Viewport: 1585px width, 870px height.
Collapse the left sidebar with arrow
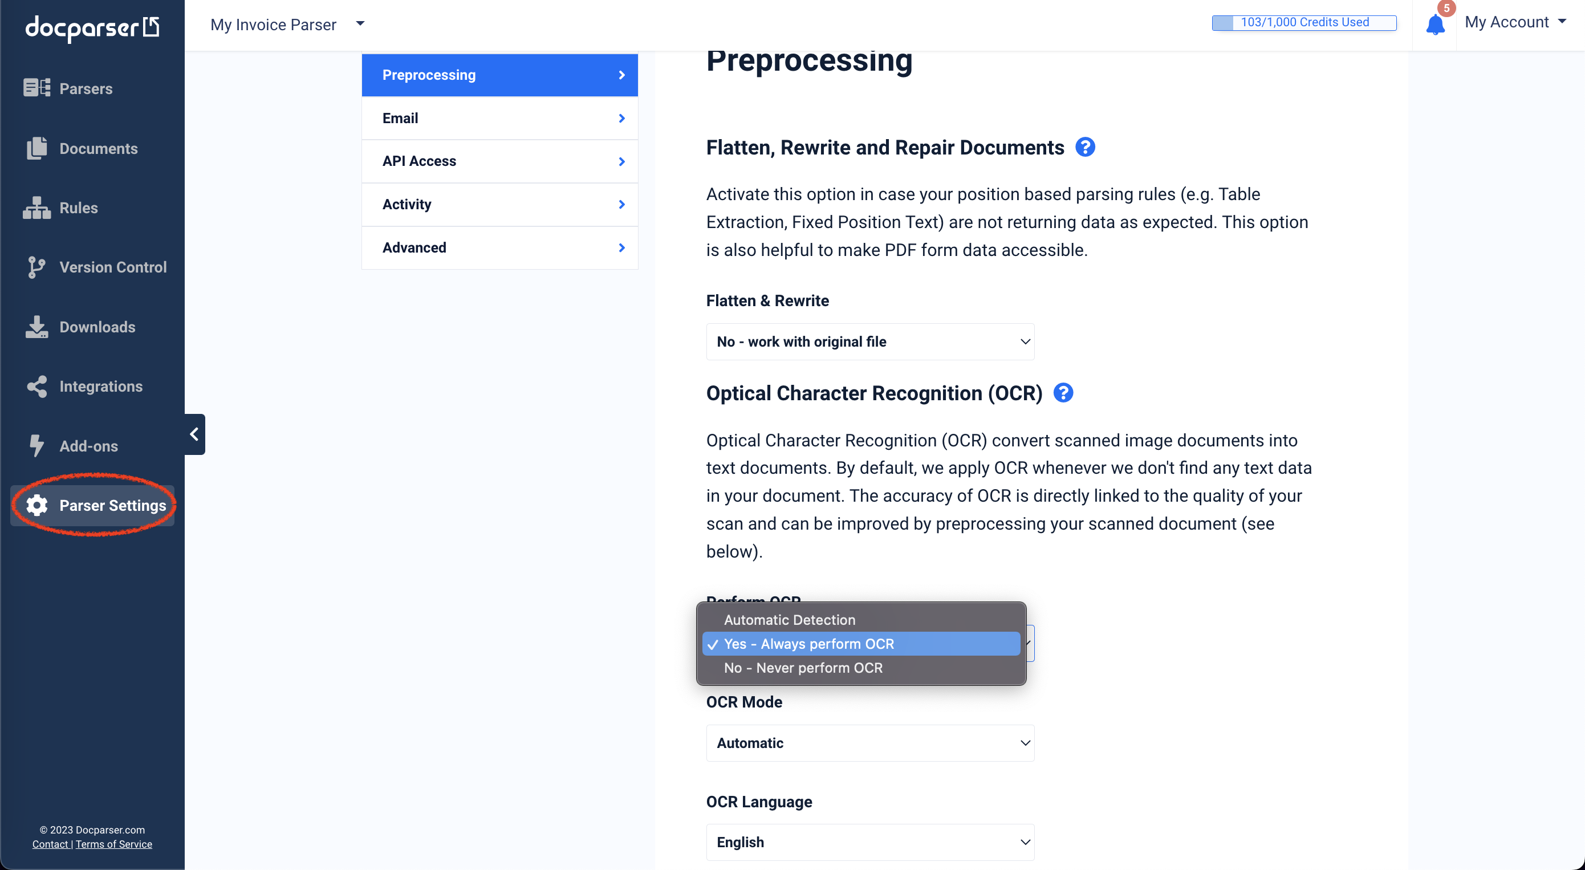coord(194,434)
